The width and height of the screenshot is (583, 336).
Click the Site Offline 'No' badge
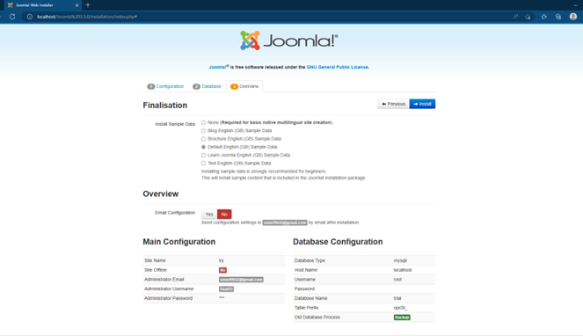click(x=222, y=270)
